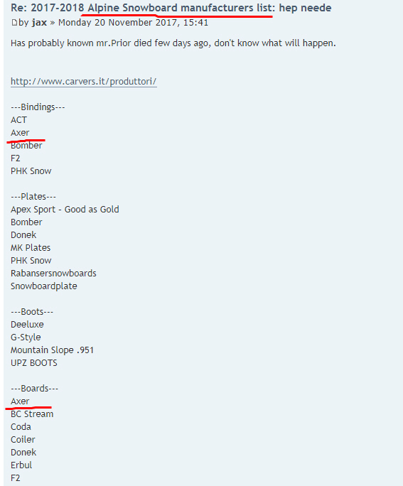Click 'Erbul' in the Boards list
Screen dimensions: 403x486
21,465
